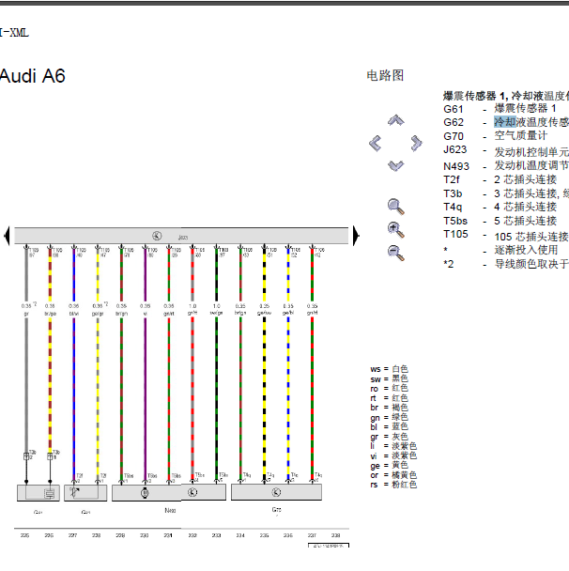Select the T4q 4 芯插头连接 row
The width and height of the screenshot is (569, 571).
pos(500,207)
